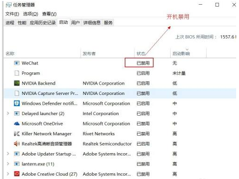
Task: Click the Killer Network Manager icon
Action: tap(17, 133)
